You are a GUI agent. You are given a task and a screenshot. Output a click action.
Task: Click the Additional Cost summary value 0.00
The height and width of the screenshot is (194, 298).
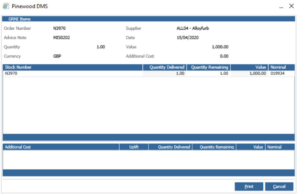point(224,56)
